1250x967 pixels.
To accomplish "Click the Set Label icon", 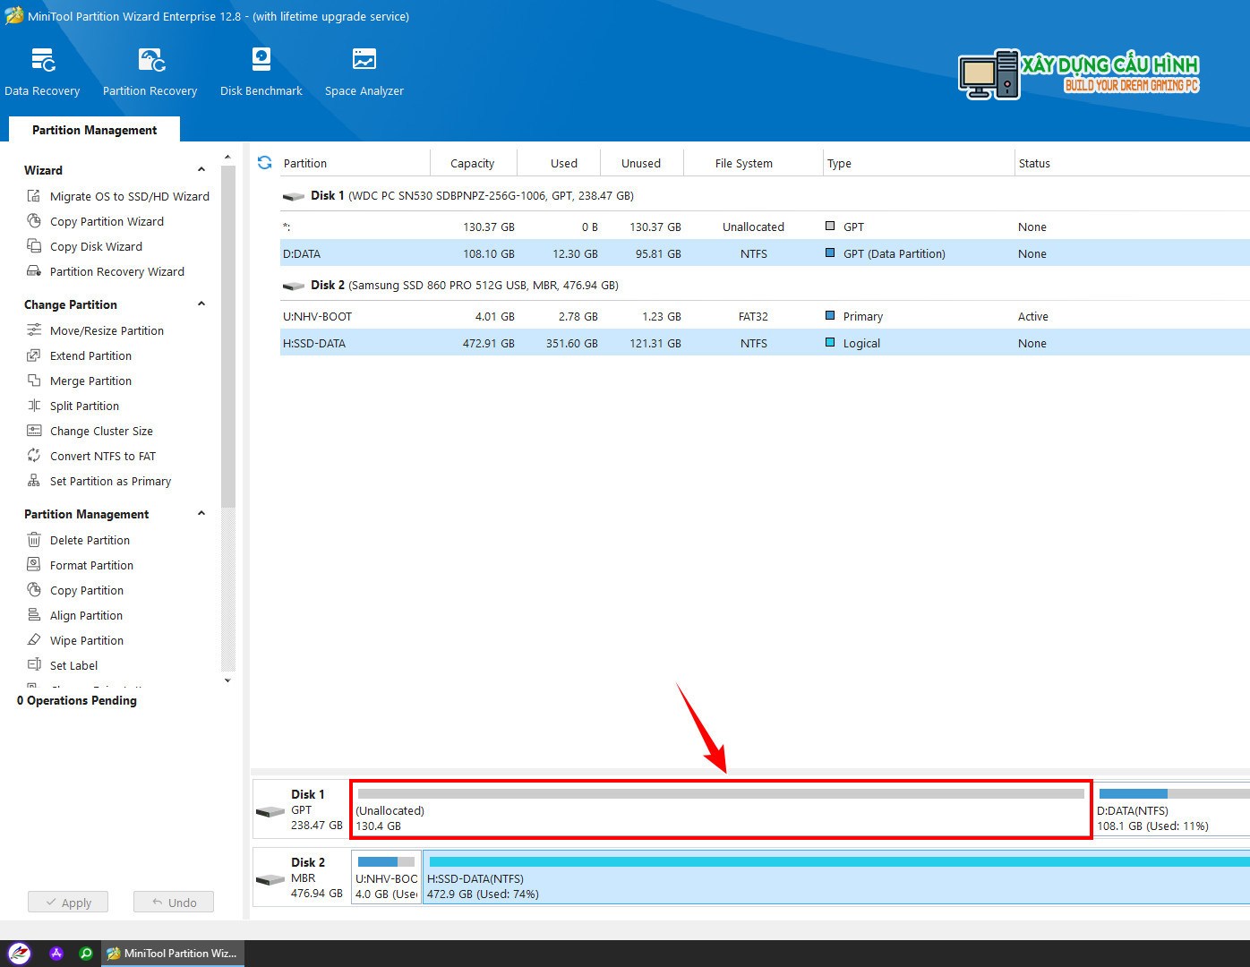I will coord(34,665).
